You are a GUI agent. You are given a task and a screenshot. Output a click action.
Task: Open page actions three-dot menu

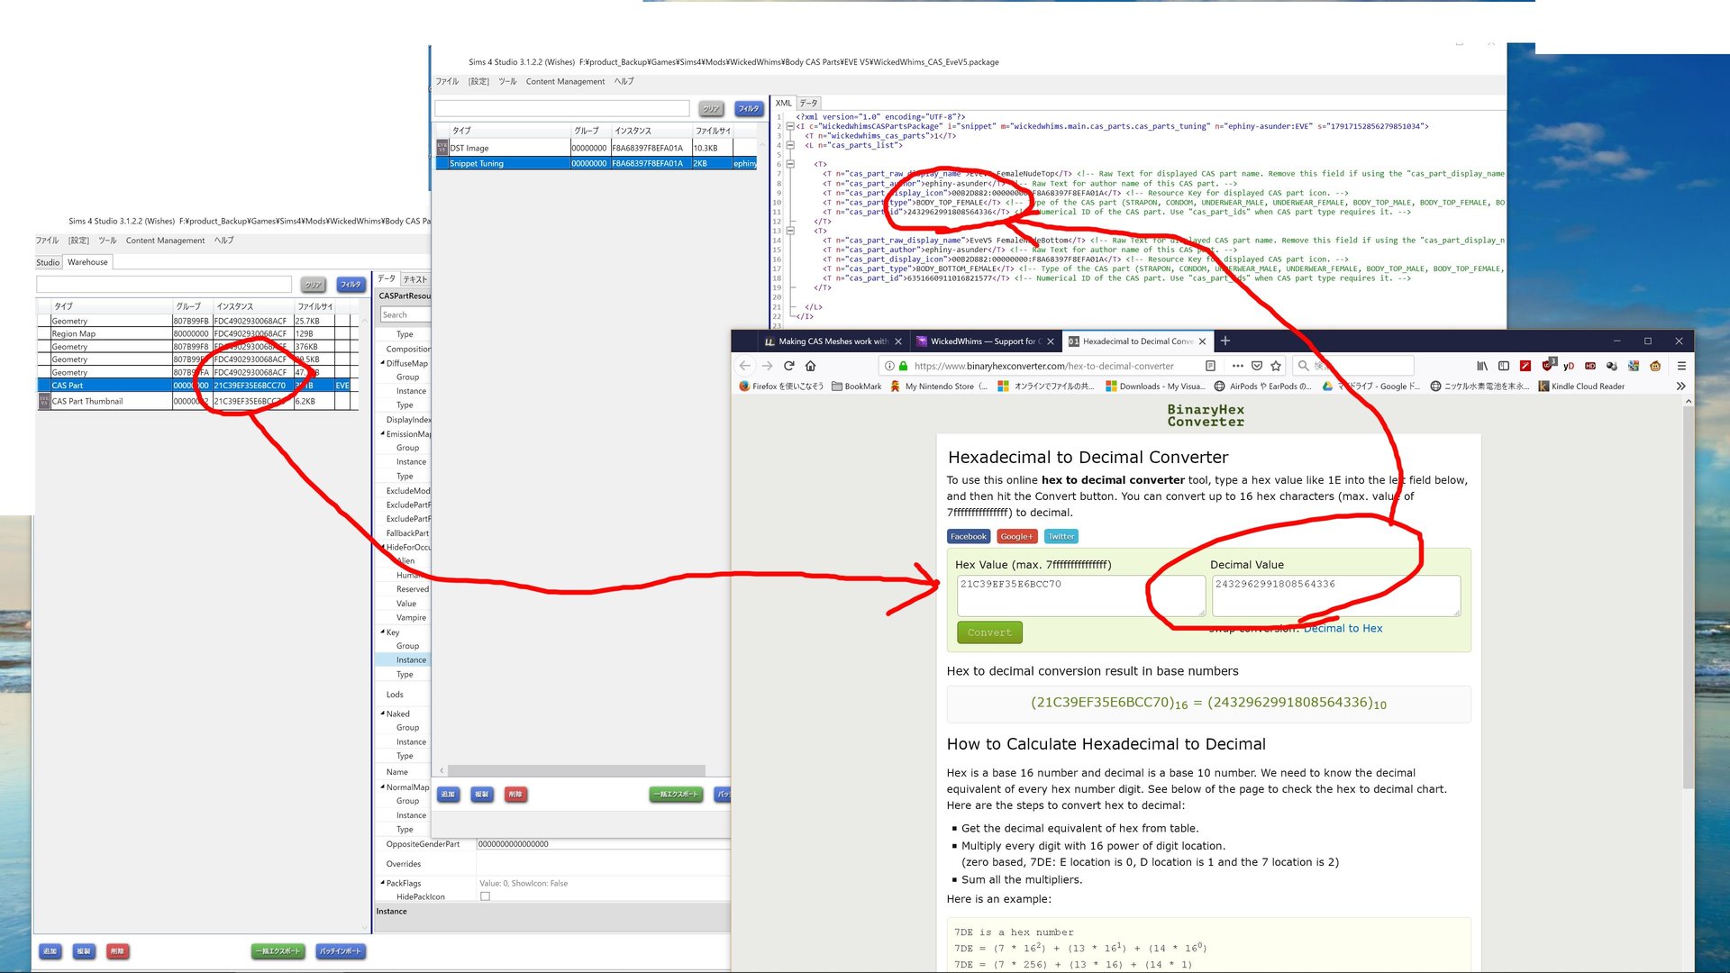click(x=1237, y=366)
